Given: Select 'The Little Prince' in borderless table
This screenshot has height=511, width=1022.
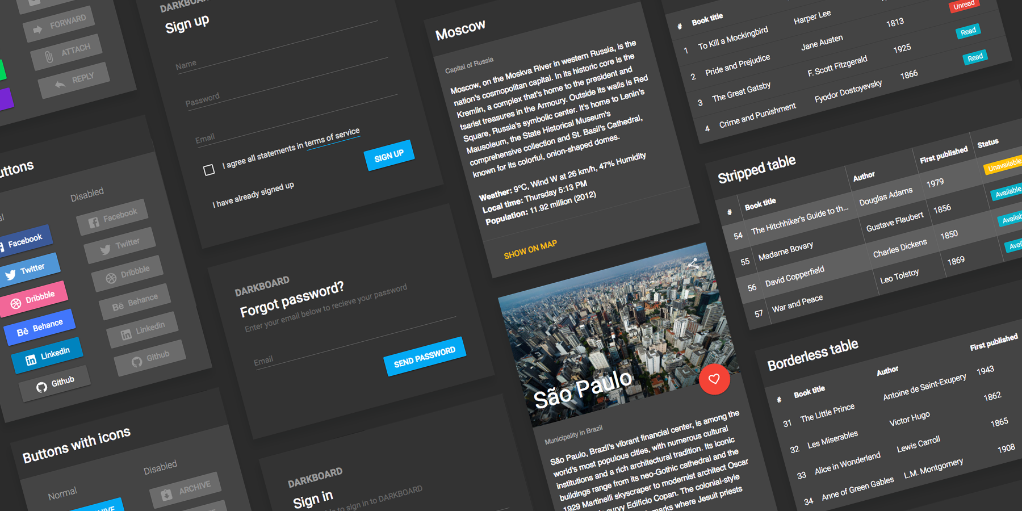Looking at the screenshot, I should [x=827, y=413].
